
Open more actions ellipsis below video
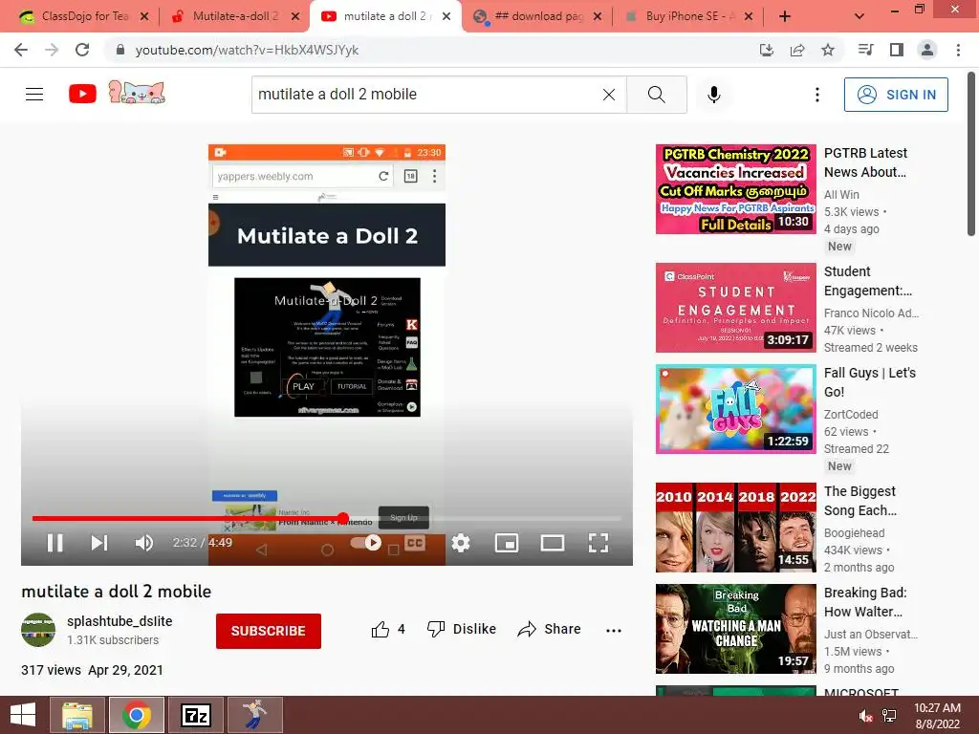tap(614, 631)
